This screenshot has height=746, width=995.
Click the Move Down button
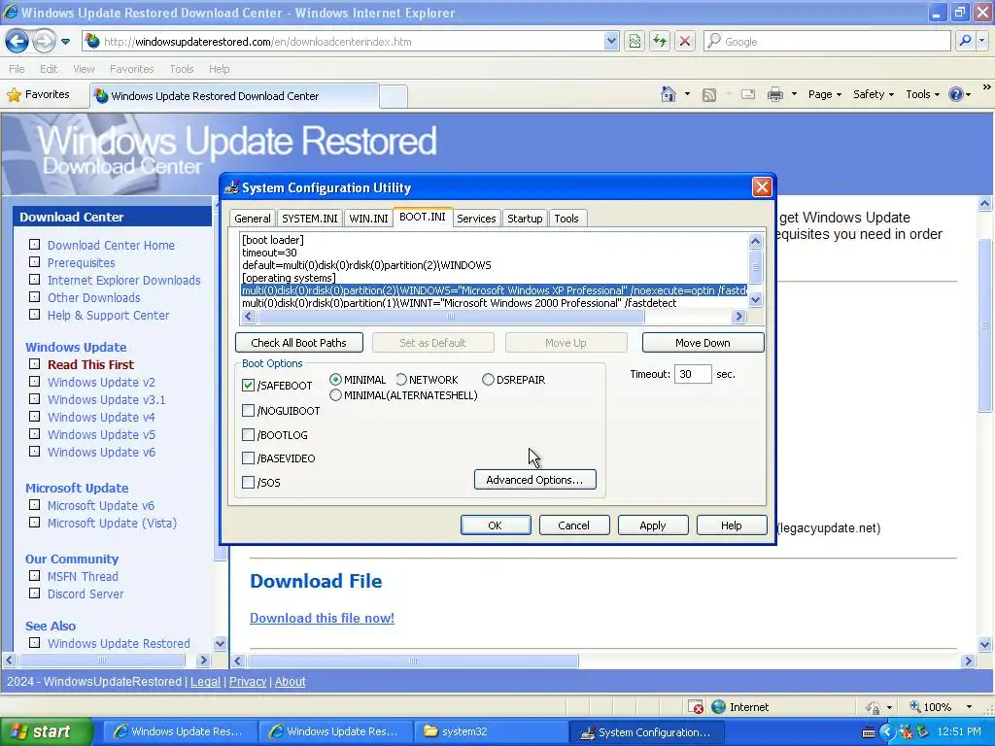pyautogui.click(x=703, y=343)
